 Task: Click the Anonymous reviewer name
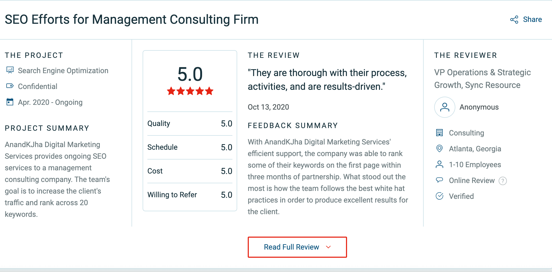[x=479, y=107]
